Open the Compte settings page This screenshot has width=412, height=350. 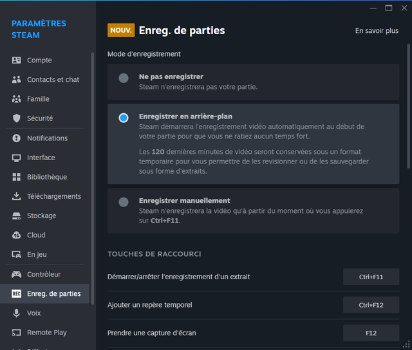click(x=44, y=60)
